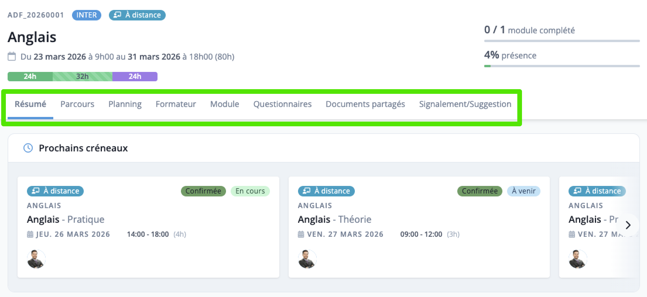Click the trainer avatar on the Anglais - Pratique card
This screenshot has width=647, height=297.
coord(36,259)
